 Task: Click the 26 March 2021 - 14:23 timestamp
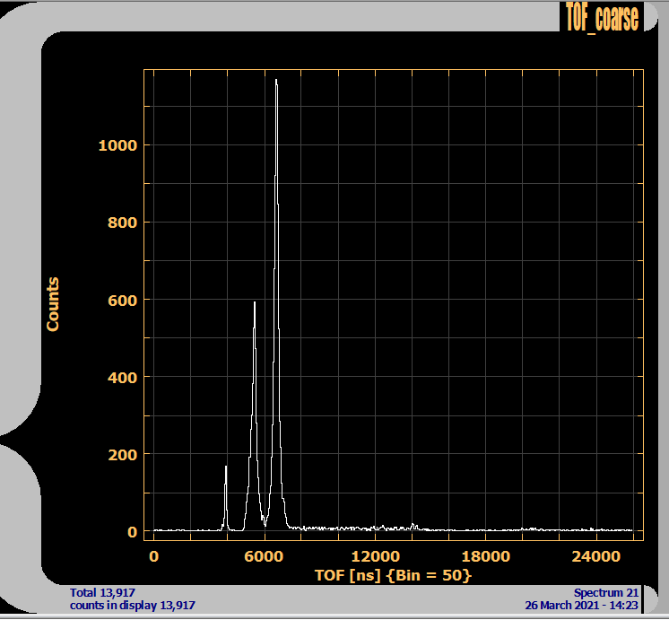click(581, 605)
